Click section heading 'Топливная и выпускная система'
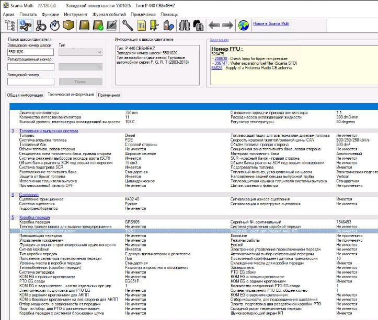 pos(48,131)
